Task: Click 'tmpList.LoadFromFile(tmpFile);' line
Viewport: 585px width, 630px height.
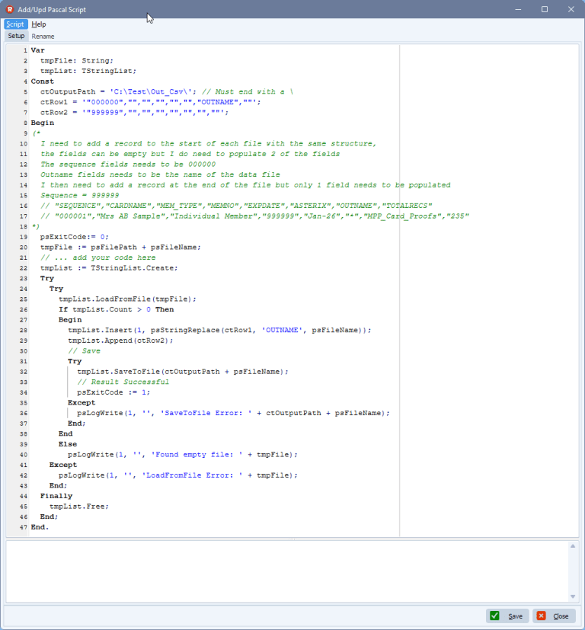Action: 127,299
